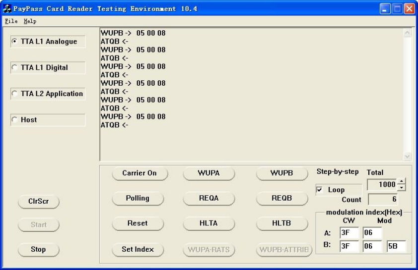Send HLTB command button
The image size is (418, 270).
click(x=282, y=223)
